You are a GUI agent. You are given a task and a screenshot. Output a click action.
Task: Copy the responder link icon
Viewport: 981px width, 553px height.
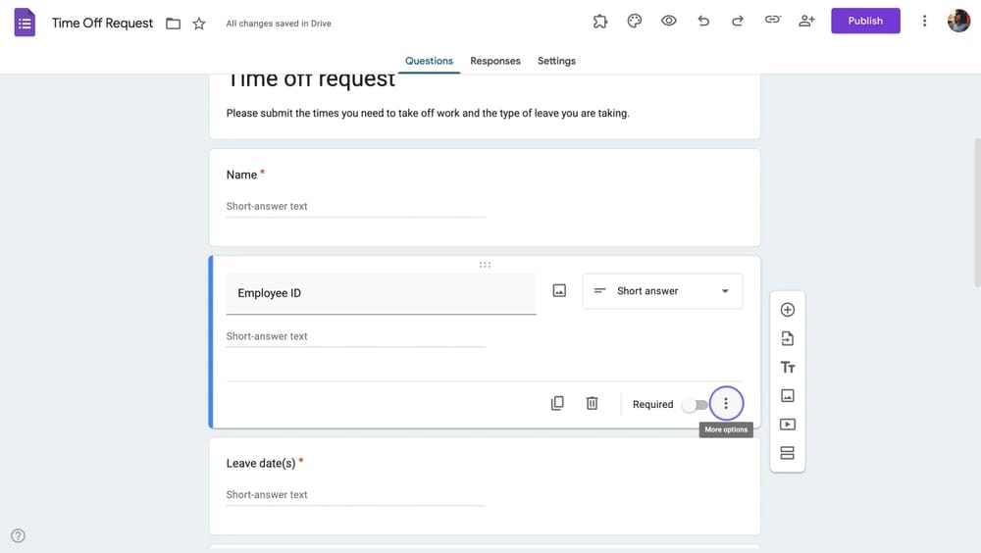(x=773, y=20)
